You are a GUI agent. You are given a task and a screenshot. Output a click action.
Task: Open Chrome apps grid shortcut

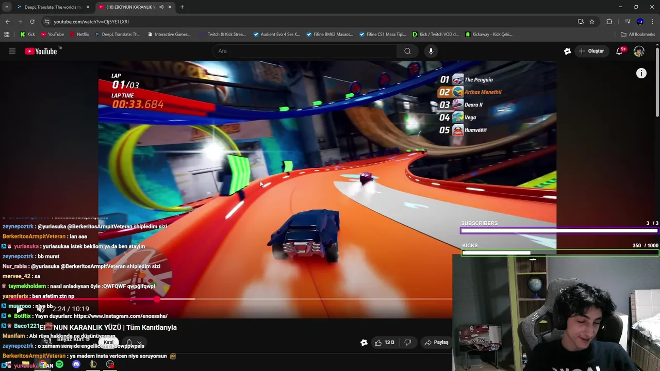coord(7,35)
